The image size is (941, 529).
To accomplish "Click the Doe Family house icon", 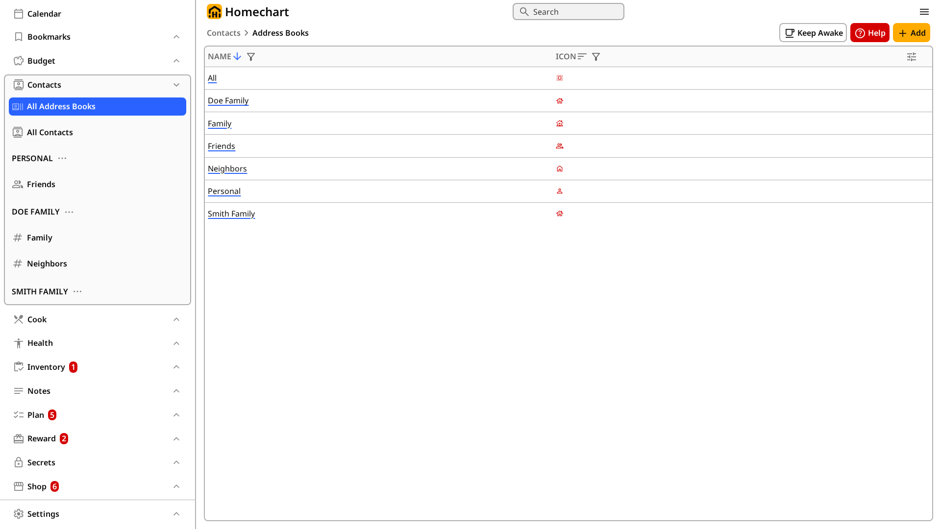I will [x=560, y=101].
